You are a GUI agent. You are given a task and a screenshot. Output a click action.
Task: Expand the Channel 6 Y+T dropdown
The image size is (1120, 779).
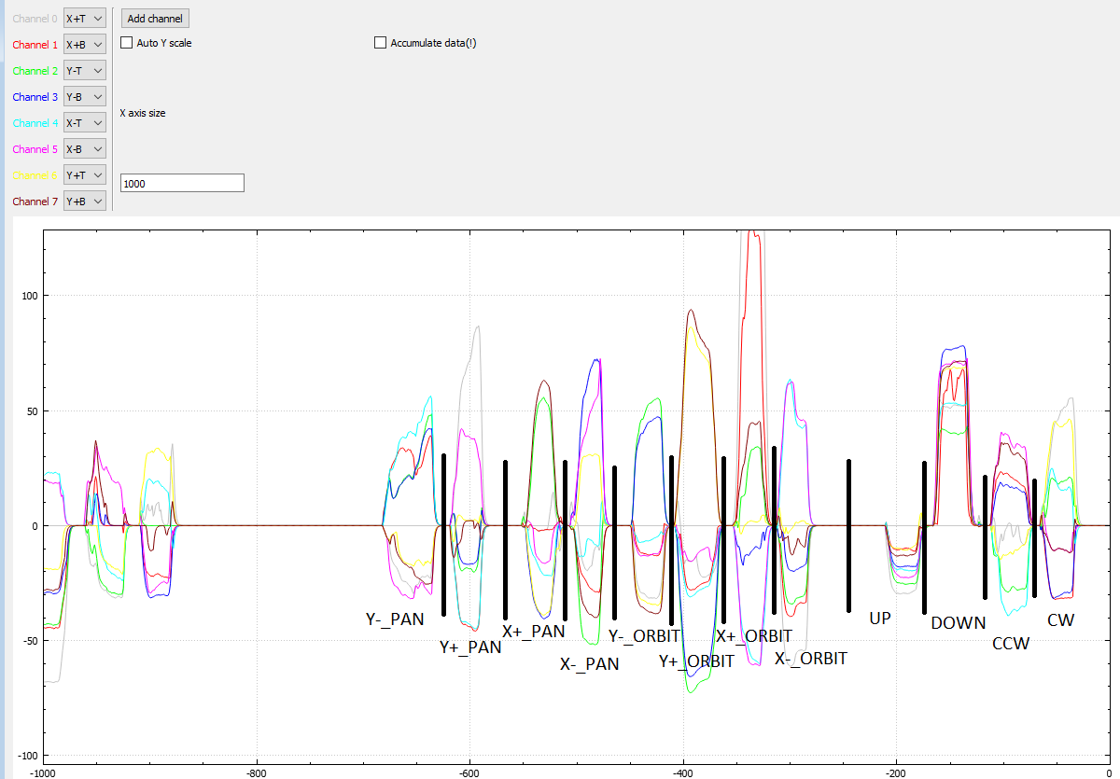coord(84,174)
